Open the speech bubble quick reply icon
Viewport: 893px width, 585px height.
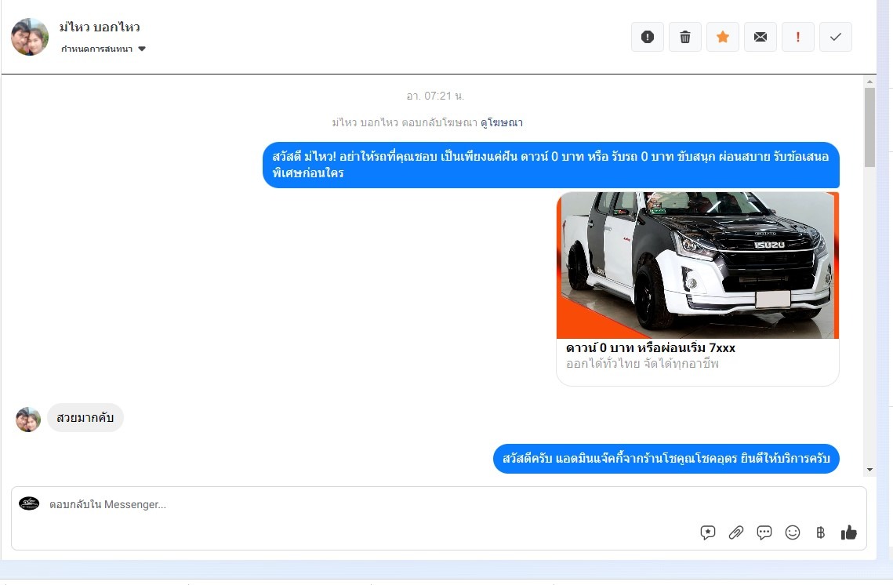pyautogui.click(x=764, y=532)
